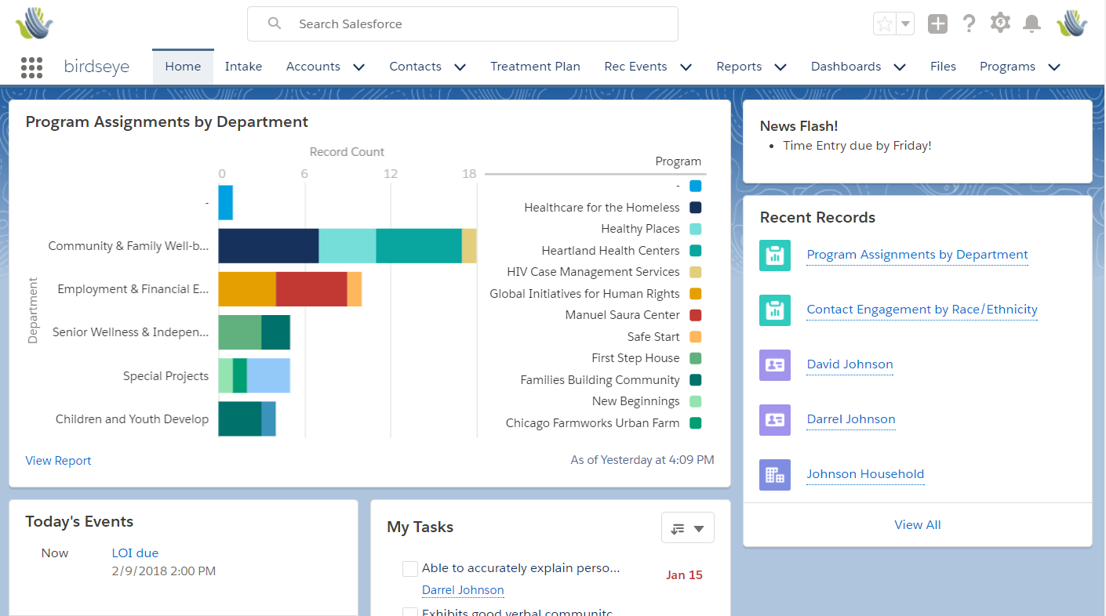1106x616 pixels.
Task: Open the Help question mark icon
Action: (969, 23)
